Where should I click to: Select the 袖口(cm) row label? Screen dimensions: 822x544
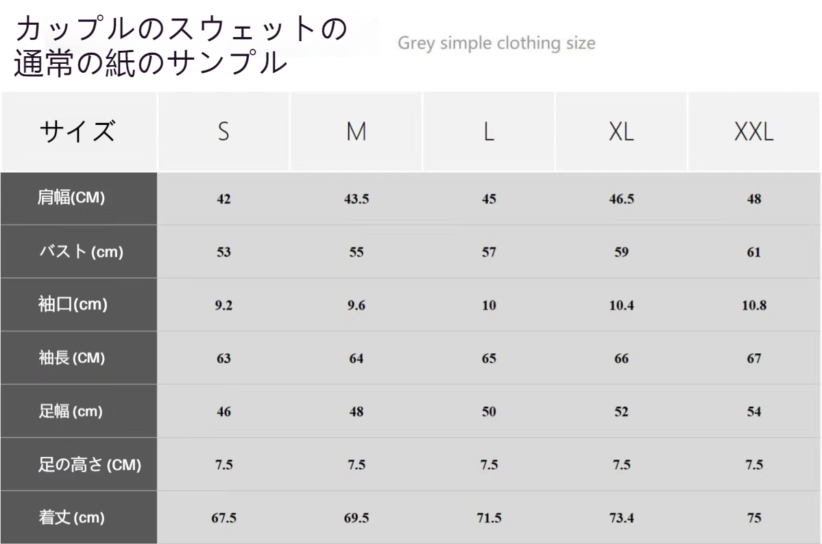point(73,305)
